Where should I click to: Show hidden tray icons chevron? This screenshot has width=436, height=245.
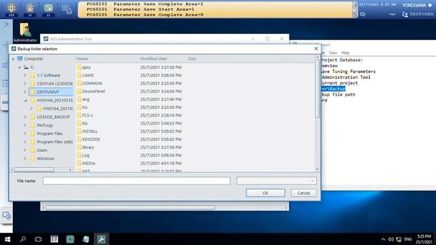point(383,239)
